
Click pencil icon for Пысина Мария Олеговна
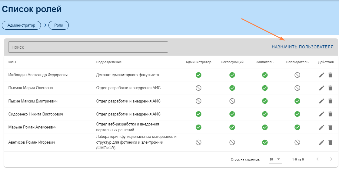[x=321, y=88]
